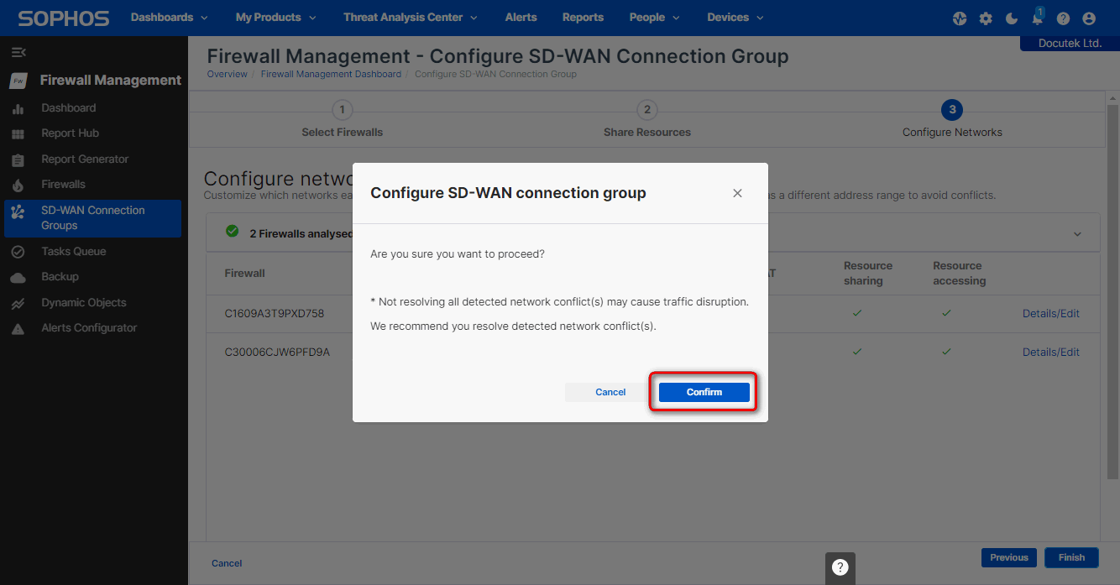1120x585 pixels.
Task: Click the Firewall Management sidebar heading
Action: [x=111, y=81]
